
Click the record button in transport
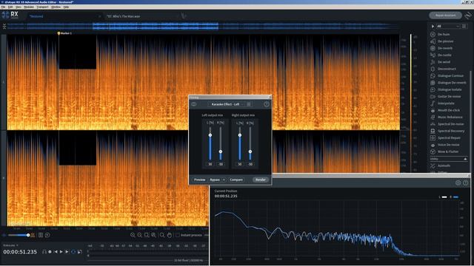tap(50, 251)
